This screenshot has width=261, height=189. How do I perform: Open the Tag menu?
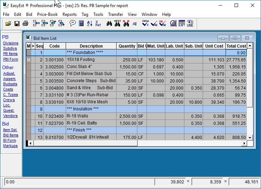85,14
